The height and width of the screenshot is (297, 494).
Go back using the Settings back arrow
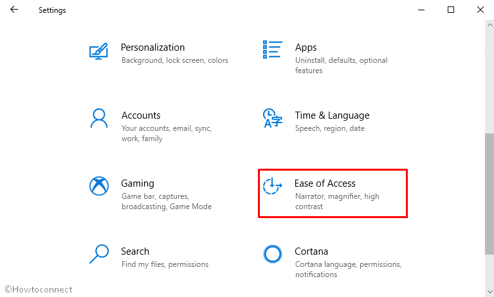(14, 10)
